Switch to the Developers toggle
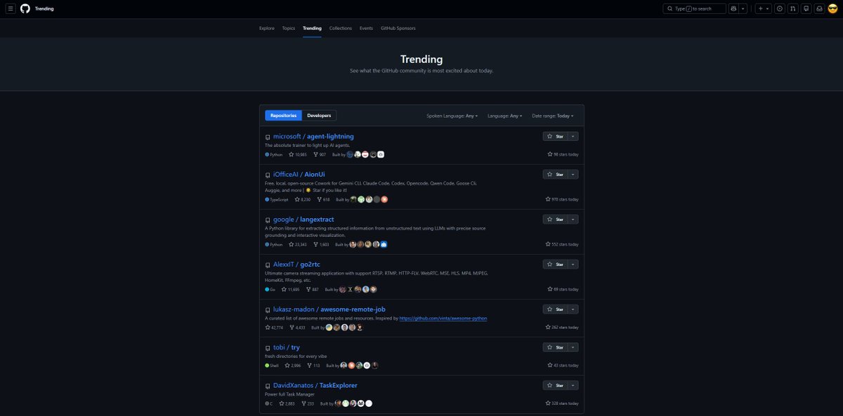 point(319,115)
